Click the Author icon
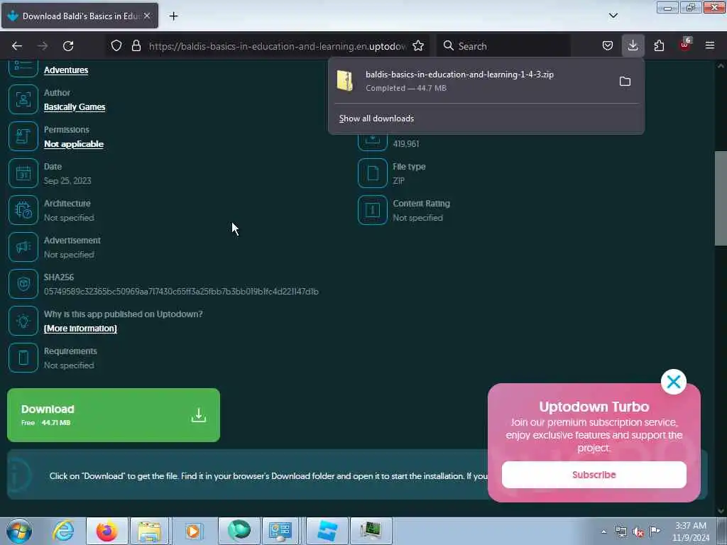 coord(23,99)
